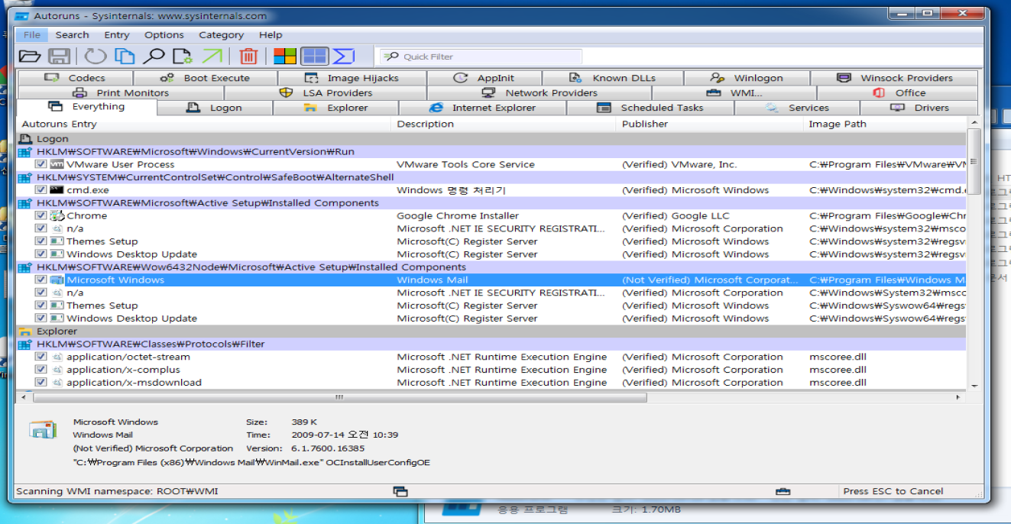
Task: Click the Themes Setup icon under Wow6432Node
Action: [57, 306]
